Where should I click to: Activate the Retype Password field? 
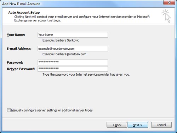click(73, 69)
